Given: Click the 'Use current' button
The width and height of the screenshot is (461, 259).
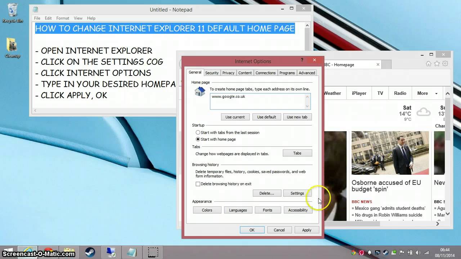Looking at the screenshot, I should pos(235,117).
